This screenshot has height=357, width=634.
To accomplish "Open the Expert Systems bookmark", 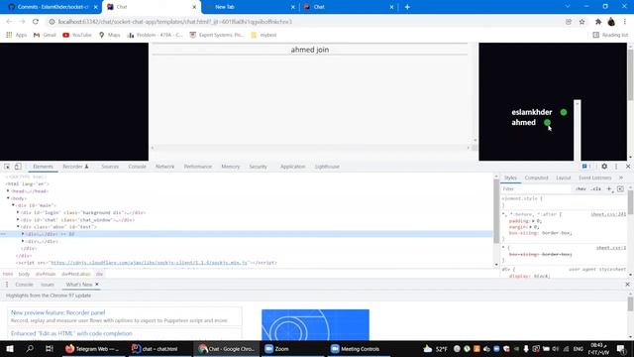I will (217, 36).
